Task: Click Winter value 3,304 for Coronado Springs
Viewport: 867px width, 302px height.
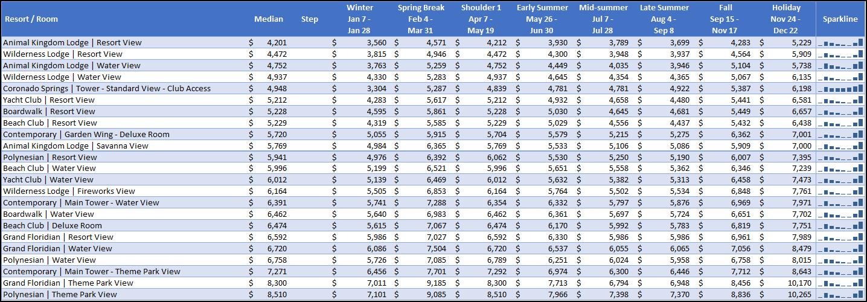Action: [376, 88]
